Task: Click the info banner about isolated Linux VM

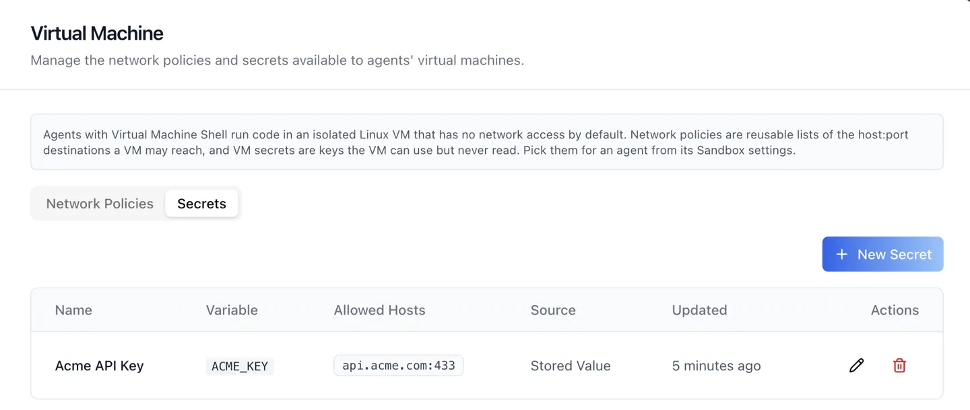Action: 486,142
